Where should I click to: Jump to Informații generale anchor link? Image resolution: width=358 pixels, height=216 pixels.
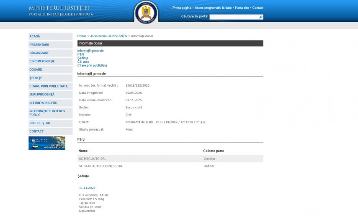90,51
